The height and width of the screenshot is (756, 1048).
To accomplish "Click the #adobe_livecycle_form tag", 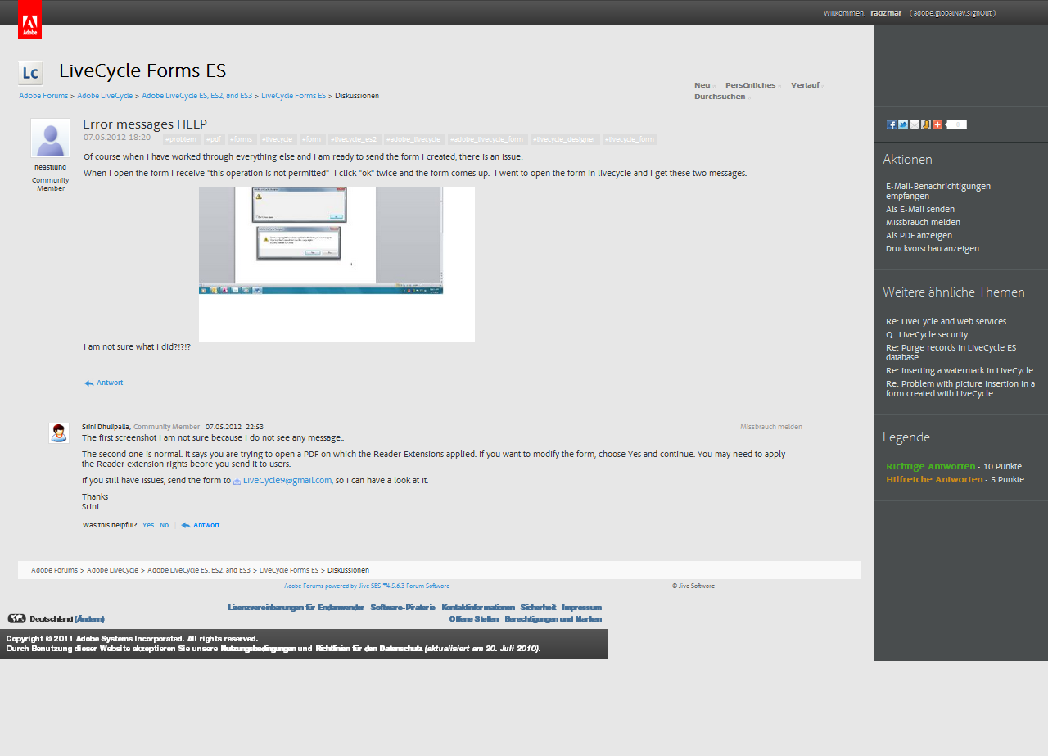I will (x=488, y=139).
